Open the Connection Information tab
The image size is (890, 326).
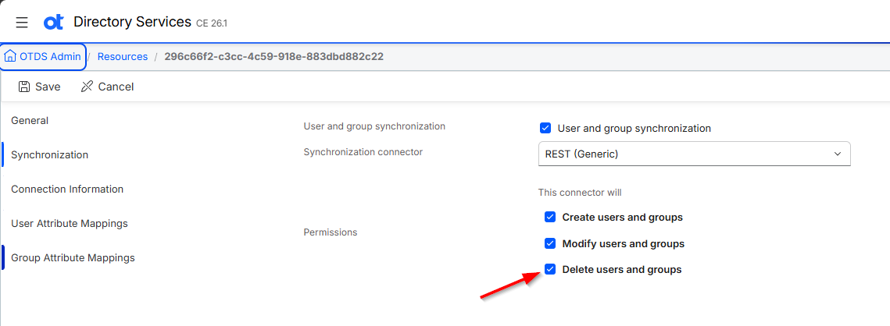67,189
